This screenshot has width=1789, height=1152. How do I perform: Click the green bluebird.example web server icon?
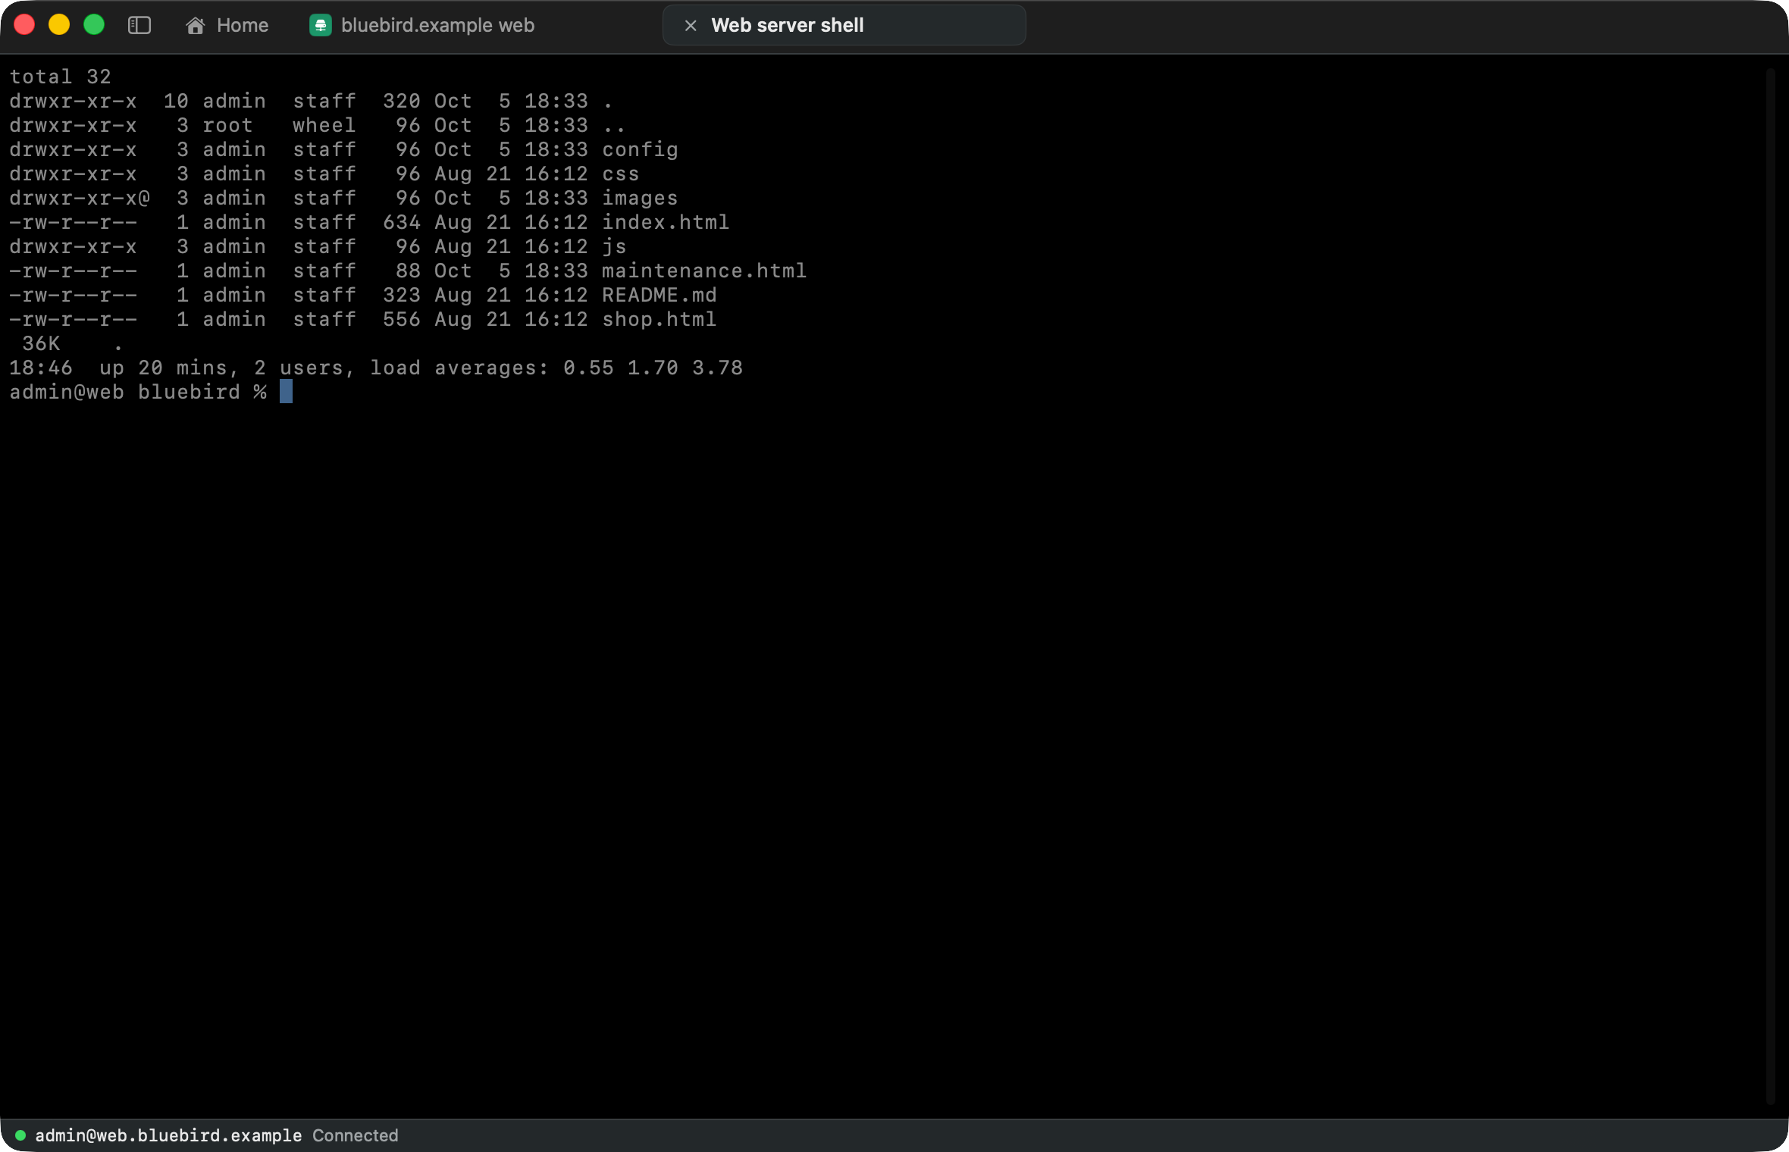pos(321,25)
